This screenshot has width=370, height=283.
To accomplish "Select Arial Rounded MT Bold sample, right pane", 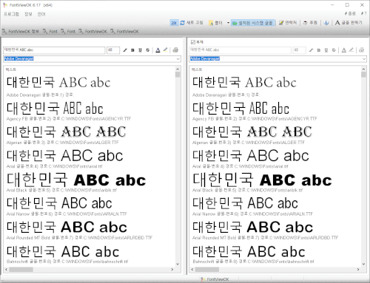I will (x=252, y=227).
